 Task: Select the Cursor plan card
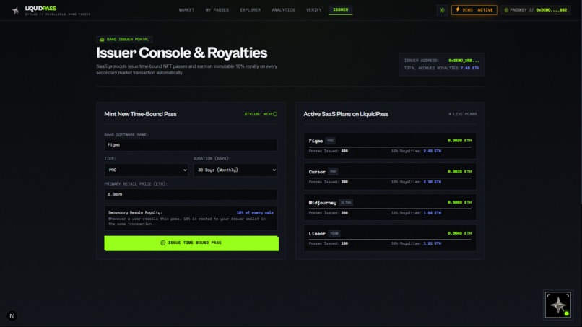pyautogui.click(x=390, y=177)
